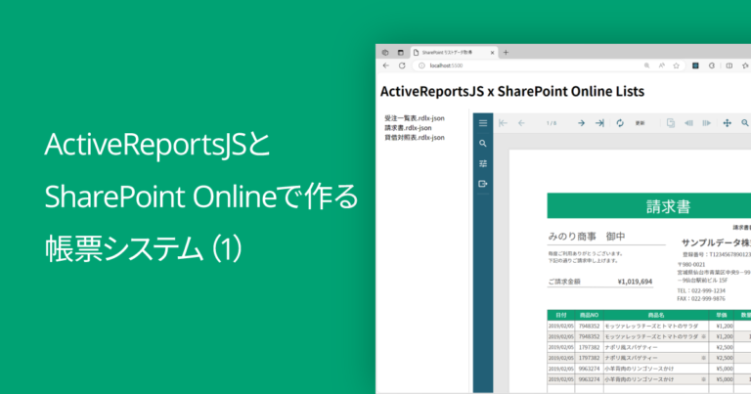
Task: Go to previous report page
Action: click(x=521, y=123)
